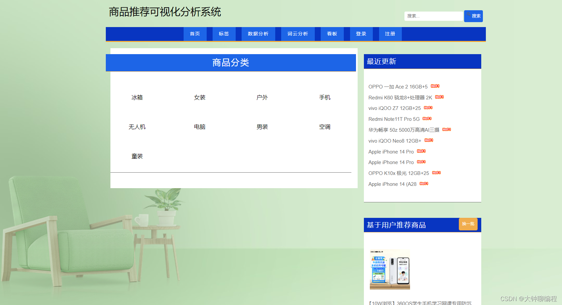Click inside the 搜索 search input field
Image resolution: width=562 pixels, height=305 pixels.
[433, 16]
